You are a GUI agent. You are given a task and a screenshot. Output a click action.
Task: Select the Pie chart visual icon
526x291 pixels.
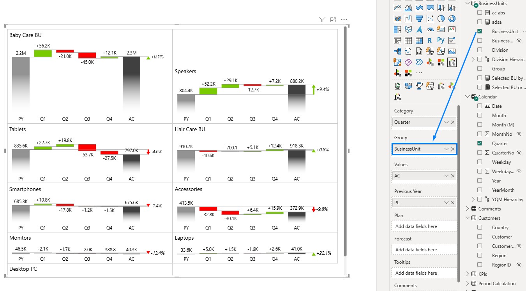coord(441,18)
